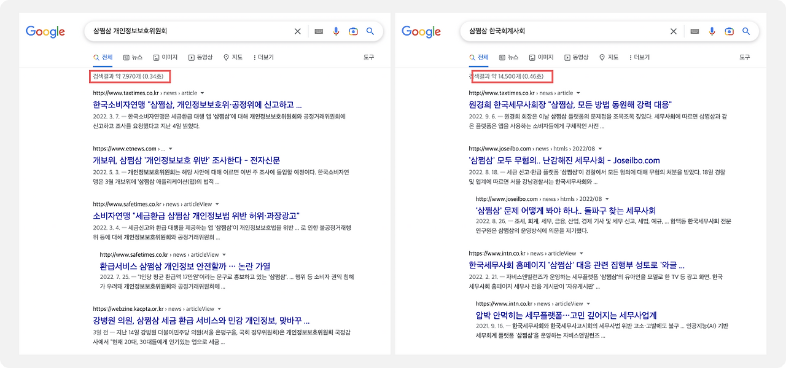This screenshot has height=368, width=786.
Task: Click the magnifier search button in the left window
Action: pyautogui.click(x=370, y=31)
